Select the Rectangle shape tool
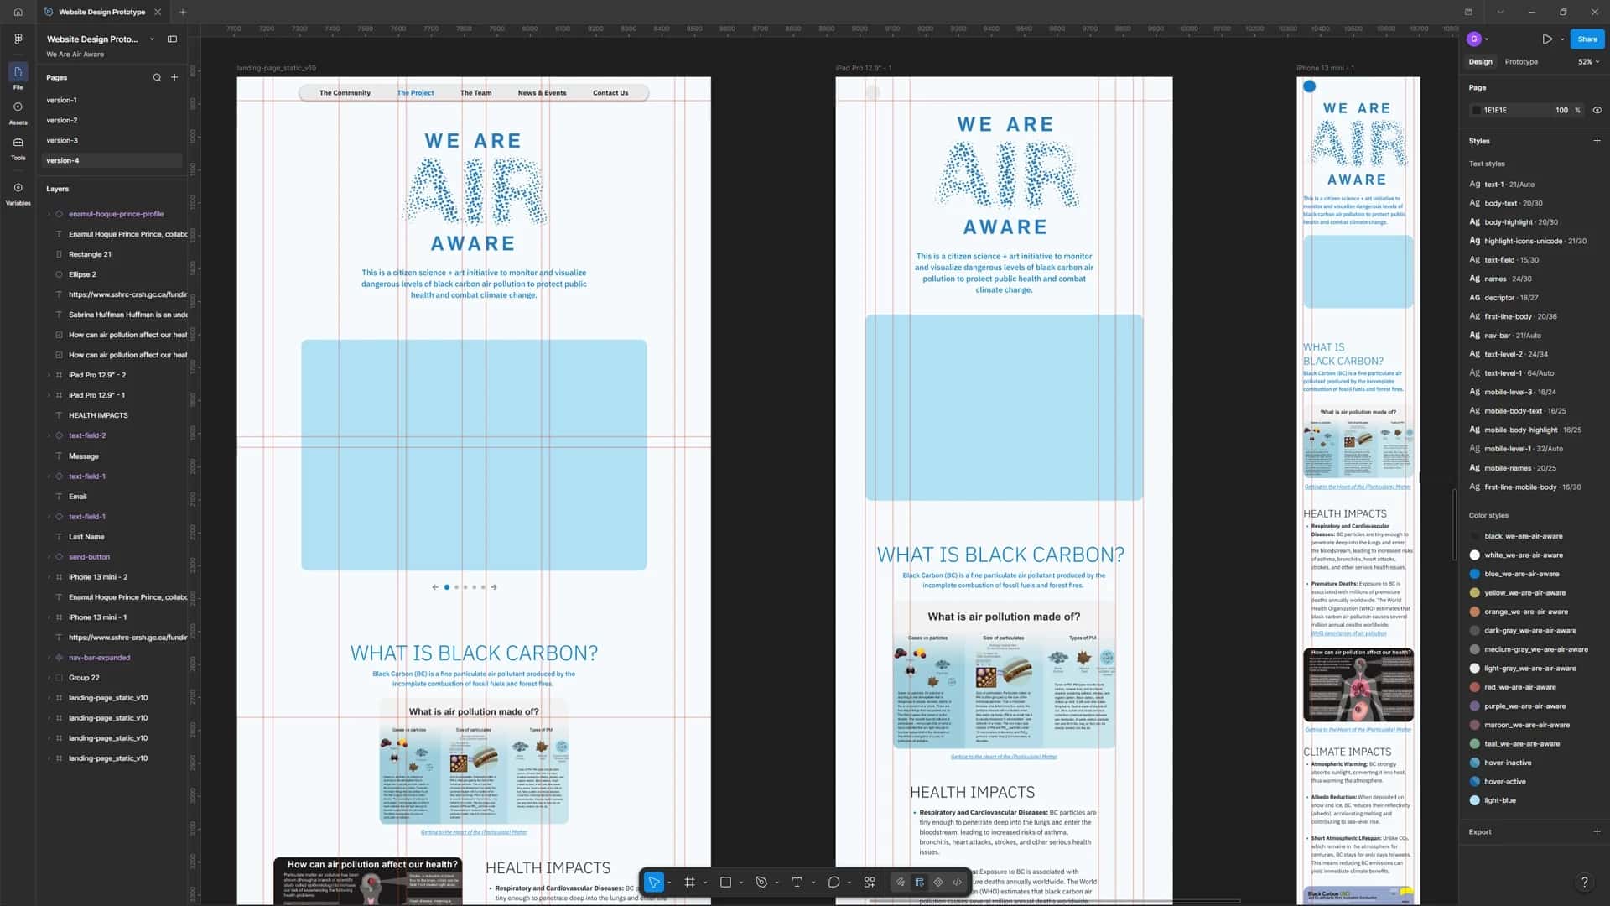 pyautogui.click(x=726, y=882)
